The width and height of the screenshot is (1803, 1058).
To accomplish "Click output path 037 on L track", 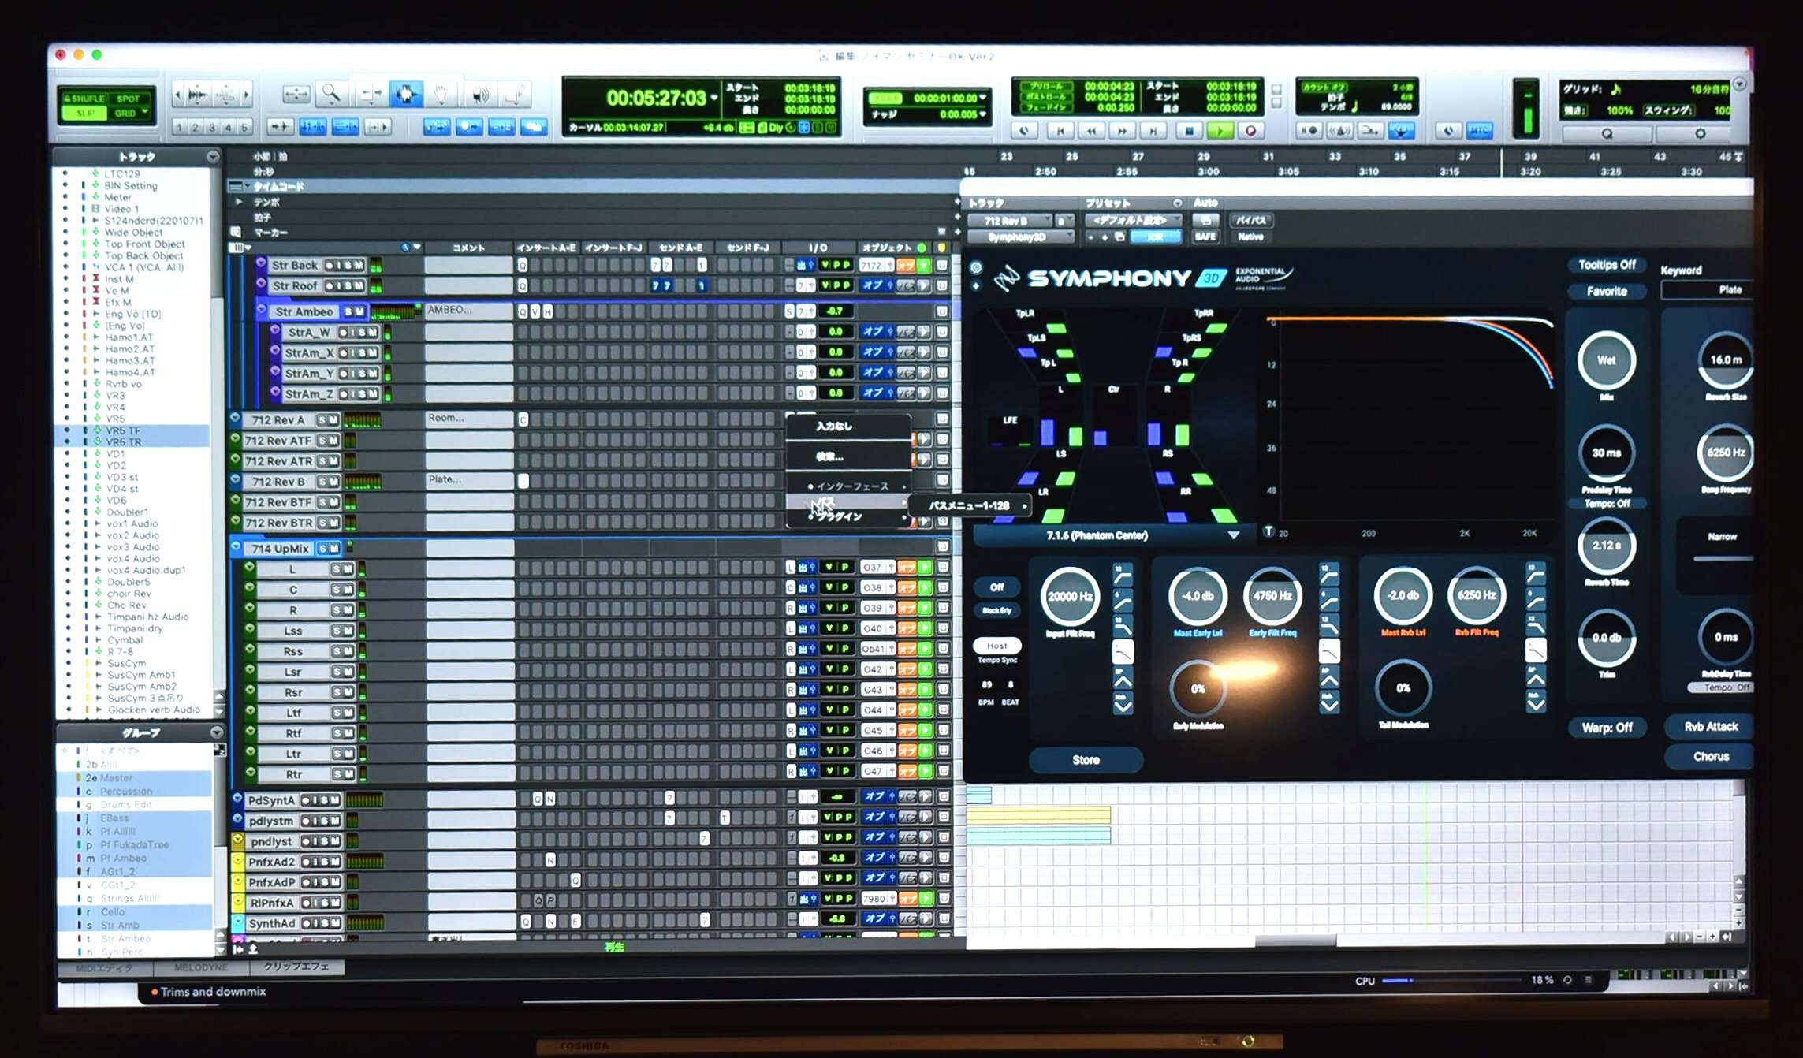I will coord(877,567).
